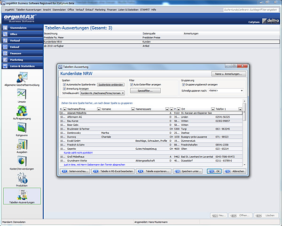Click the Spezialfilter button
This screenshot has height=226, width=282.
145,91
